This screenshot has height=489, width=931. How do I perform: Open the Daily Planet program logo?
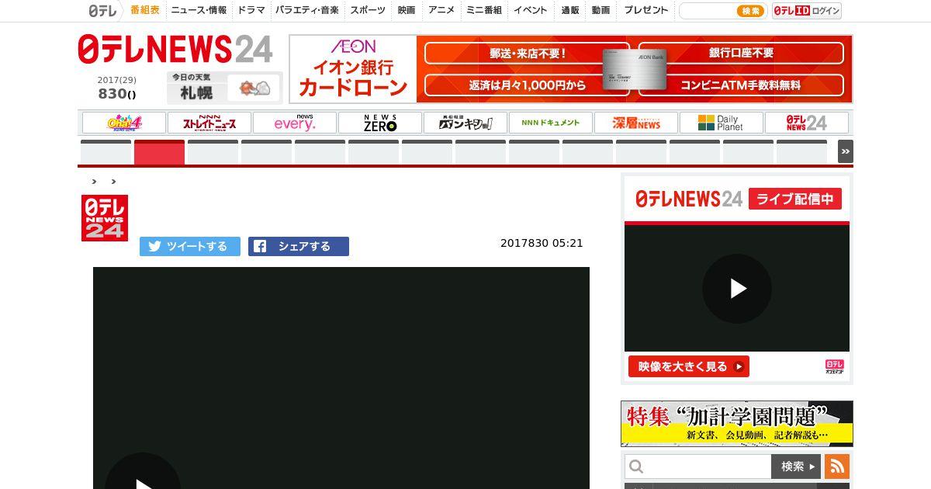pyautogui.click(x=722, y=123)
